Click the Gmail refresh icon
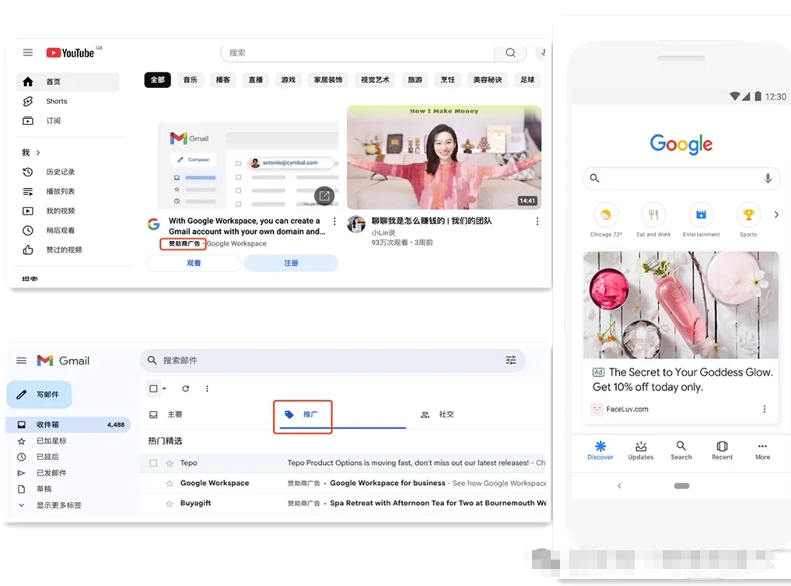Image resolution: width=791 pixels, height=586 pixels. tap(186, 389)
